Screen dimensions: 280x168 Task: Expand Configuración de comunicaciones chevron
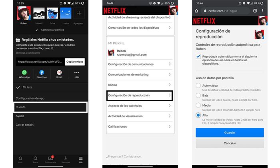[170, 64]
